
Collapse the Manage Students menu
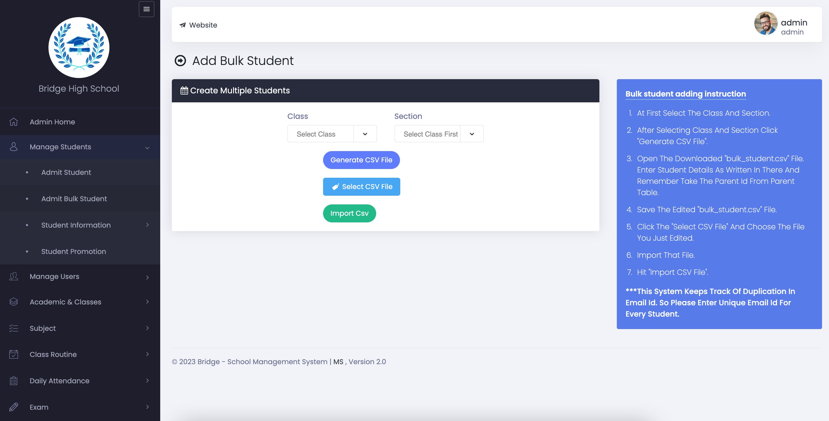[x=147, y=148]
